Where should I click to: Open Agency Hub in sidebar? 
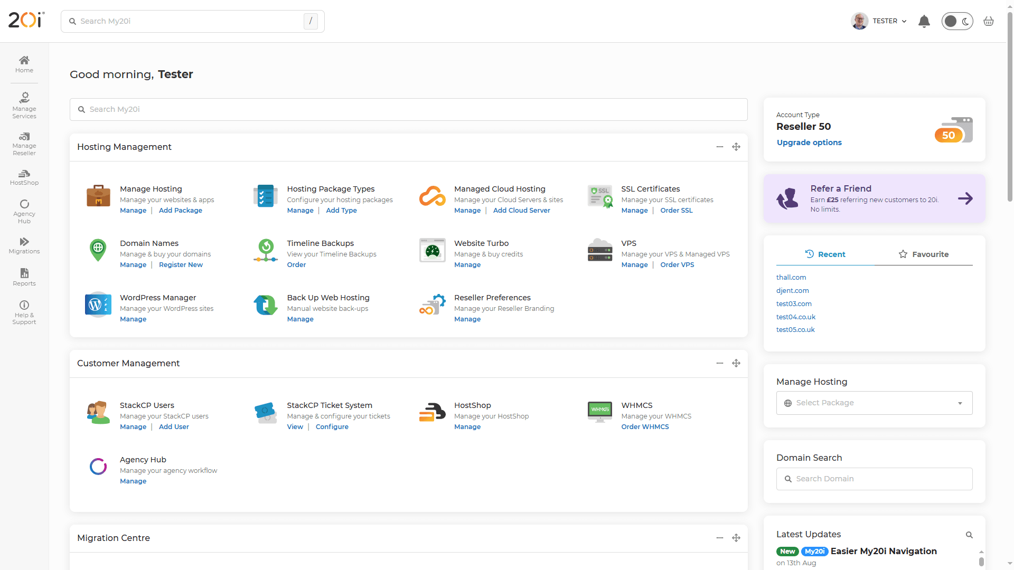pyautogui.click(x=24, y=212)
